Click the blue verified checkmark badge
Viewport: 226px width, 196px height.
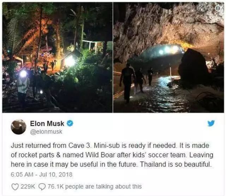pos(70,123)
